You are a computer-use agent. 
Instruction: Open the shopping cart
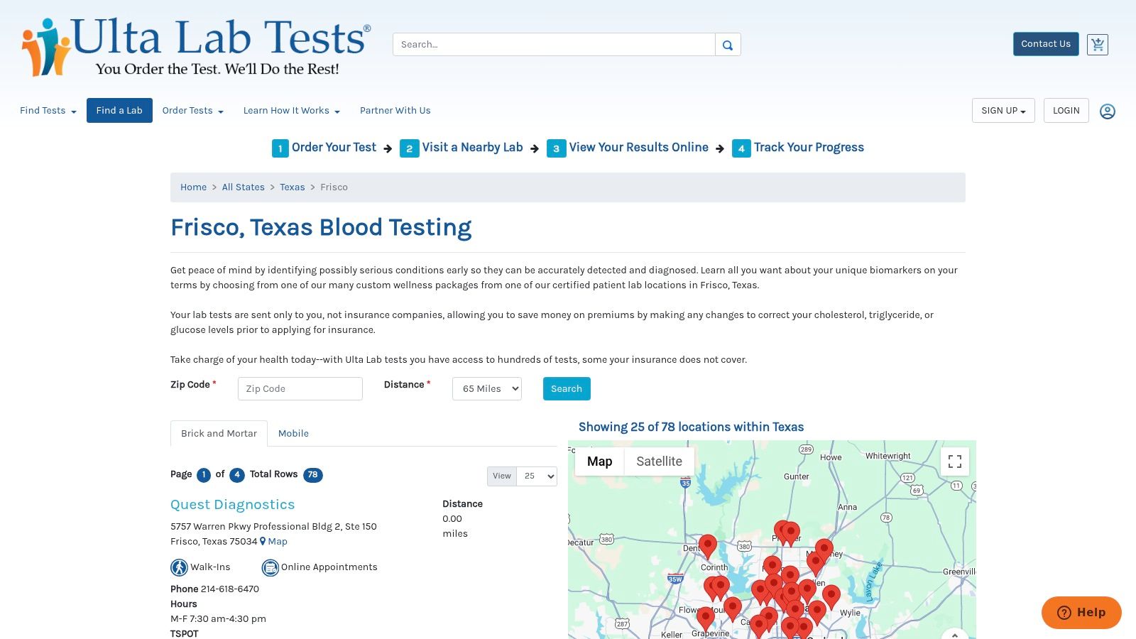point(1097,44)
